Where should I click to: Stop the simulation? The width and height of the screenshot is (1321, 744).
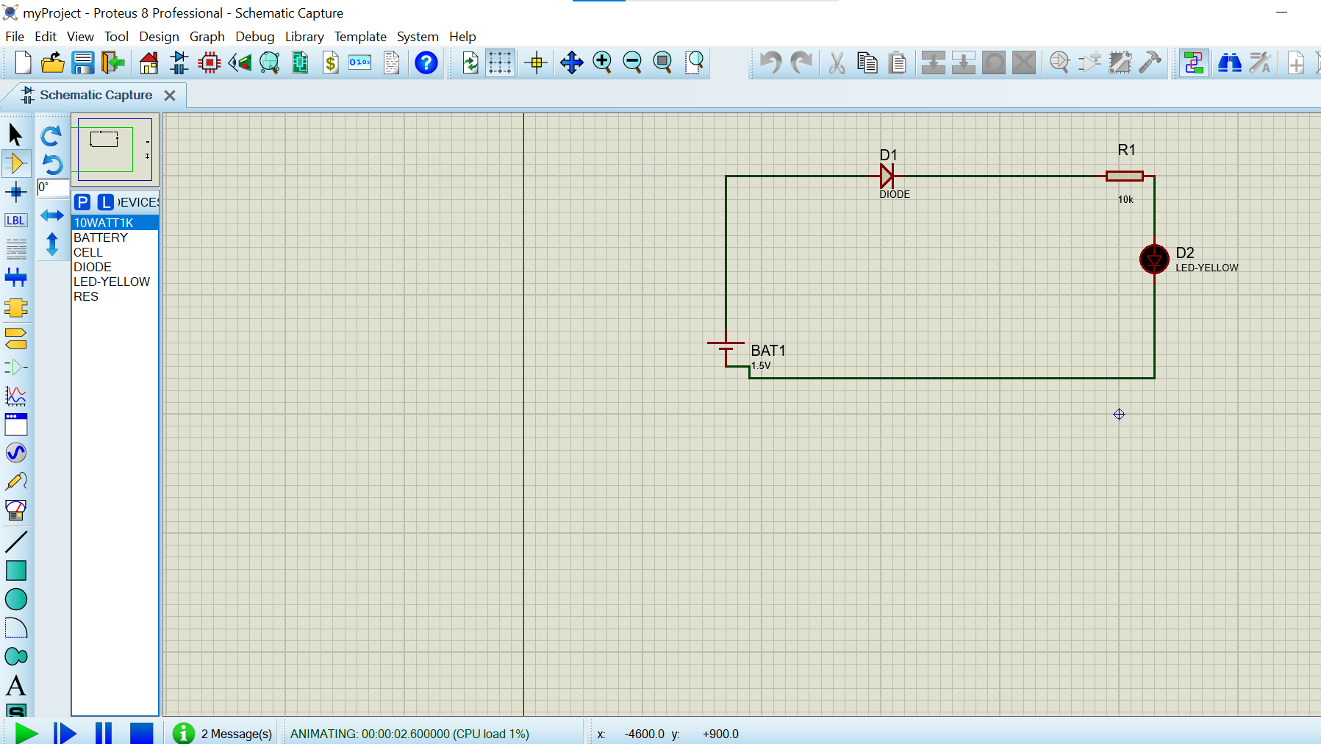[x=141, y=733]
